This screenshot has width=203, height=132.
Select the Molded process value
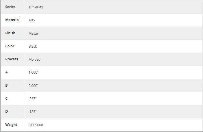[34, 59]
